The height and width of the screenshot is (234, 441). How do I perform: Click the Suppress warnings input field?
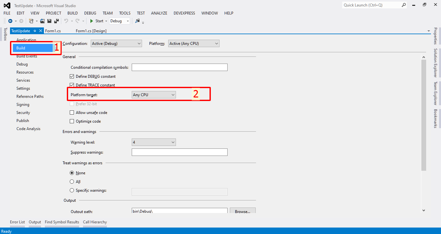coord(179,152)
